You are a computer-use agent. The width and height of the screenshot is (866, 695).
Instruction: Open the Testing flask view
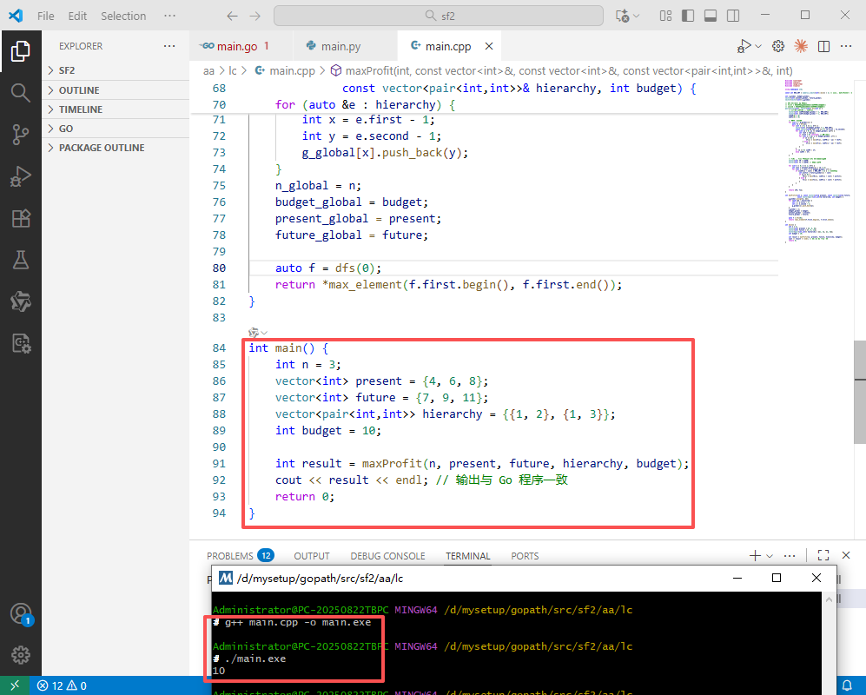coord(21,260)
